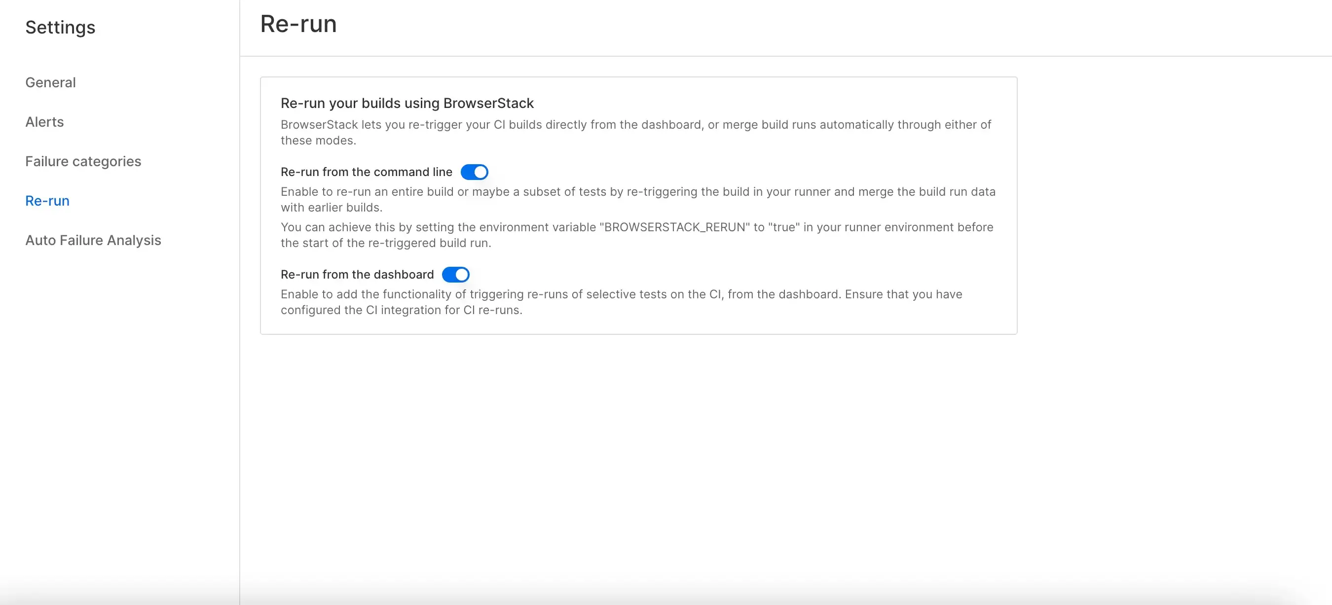Viewport: 1332px width, 605px height.
Task: Open the General settings section
Action: click(x=51, y=83)
